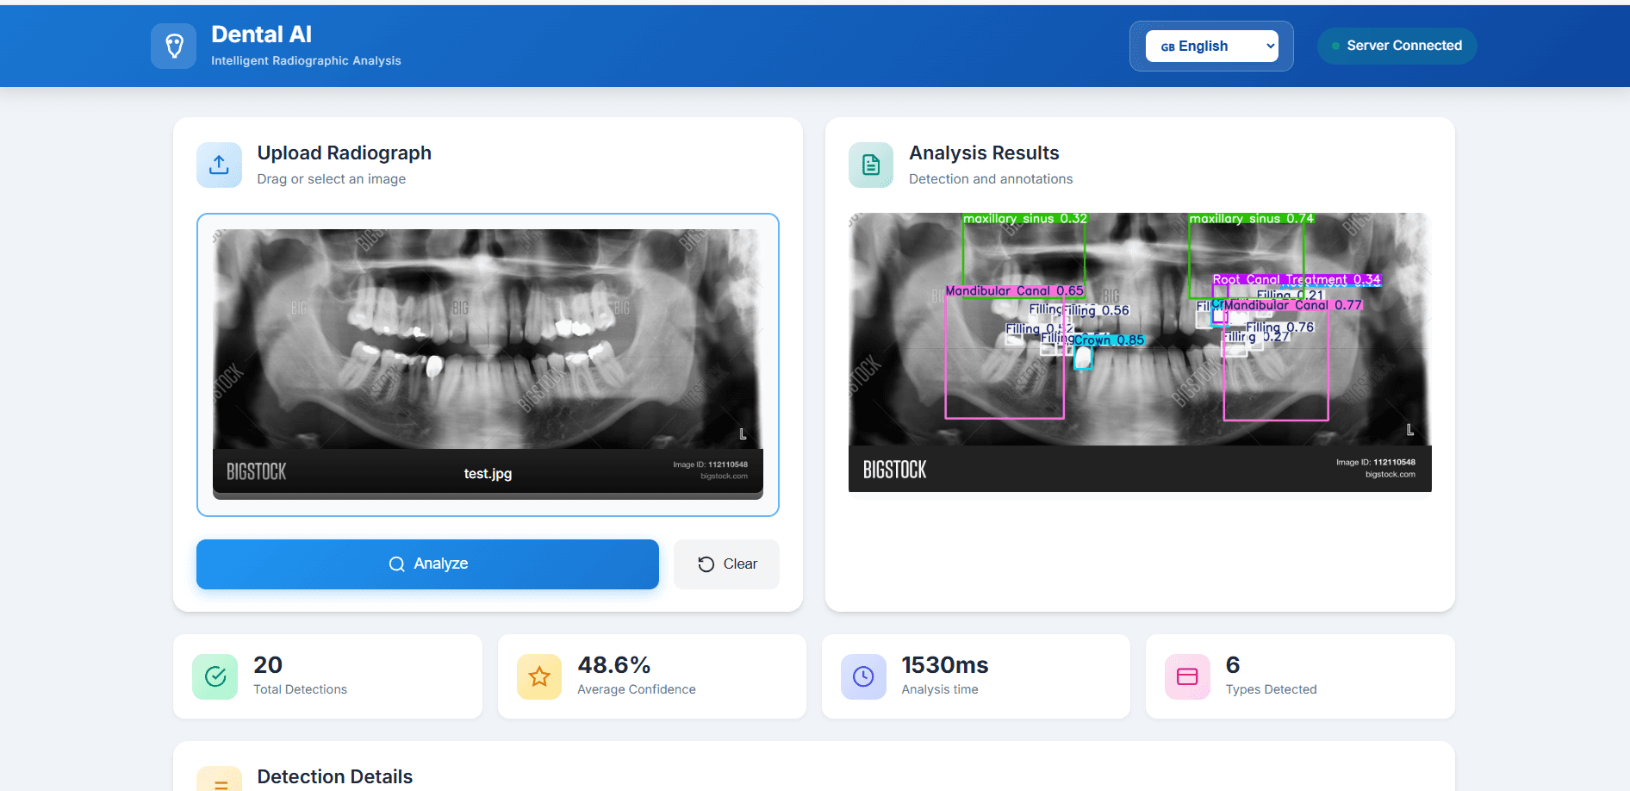
Task: Click the '1530ms' analysis time value
Action: pos(945,665)
